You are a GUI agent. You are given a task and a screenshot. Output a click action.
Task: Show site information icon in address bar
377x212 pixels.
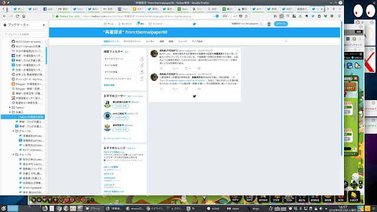[x=53, y=16]
